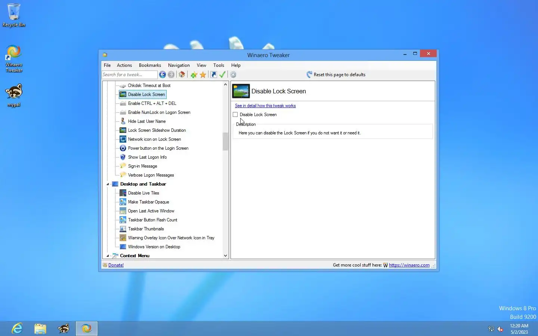This screenshot has width=538, height=336.
Task: Click the Make Taskbar Opaque icon
Action: point(123,202)
